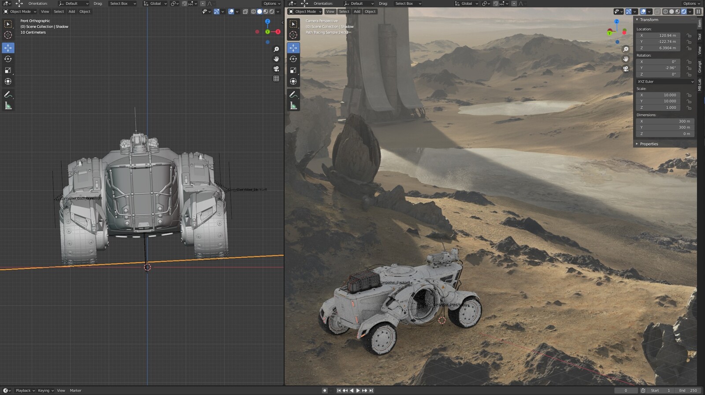
Task: Toggle proportional editing in left viewport header
Action: pyautogui.click(x=203, y=4)
